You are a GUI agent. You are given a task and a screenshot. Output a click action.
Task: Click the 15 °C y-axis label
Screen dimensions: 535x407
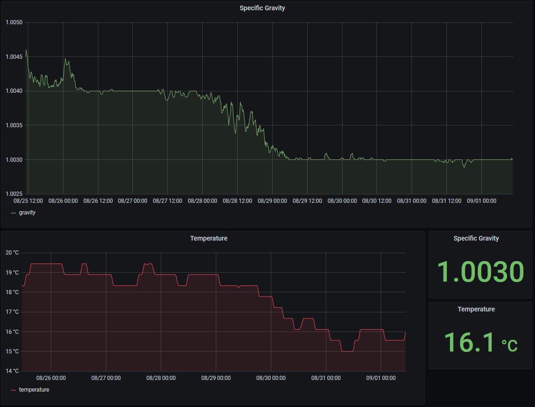pos(12,352)
